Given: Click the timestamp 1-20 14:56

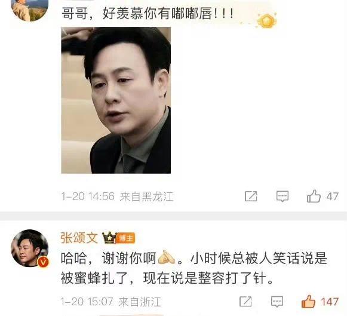Looking at the screenshot, I should tap(88, 197).
